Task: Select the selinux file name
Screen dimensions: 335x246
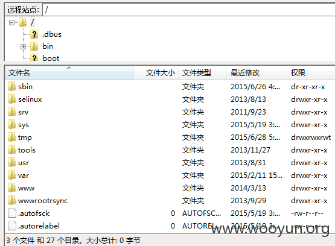Action: pyautogui.click(x=30, y=99)
